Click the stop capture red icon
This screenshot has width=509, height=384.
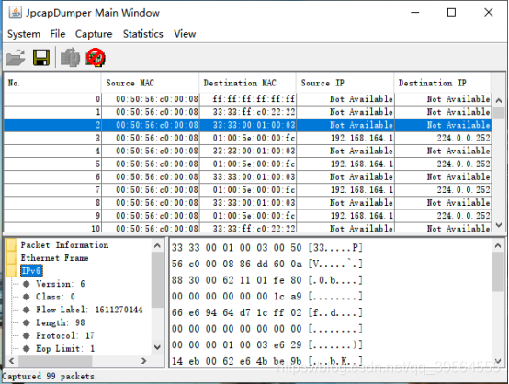(96, 58)
